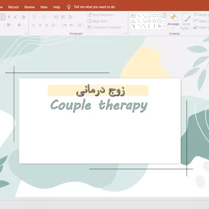Apply text highlight color
Image resolution: width=209 pixels, height=209 pixels.
8,25
